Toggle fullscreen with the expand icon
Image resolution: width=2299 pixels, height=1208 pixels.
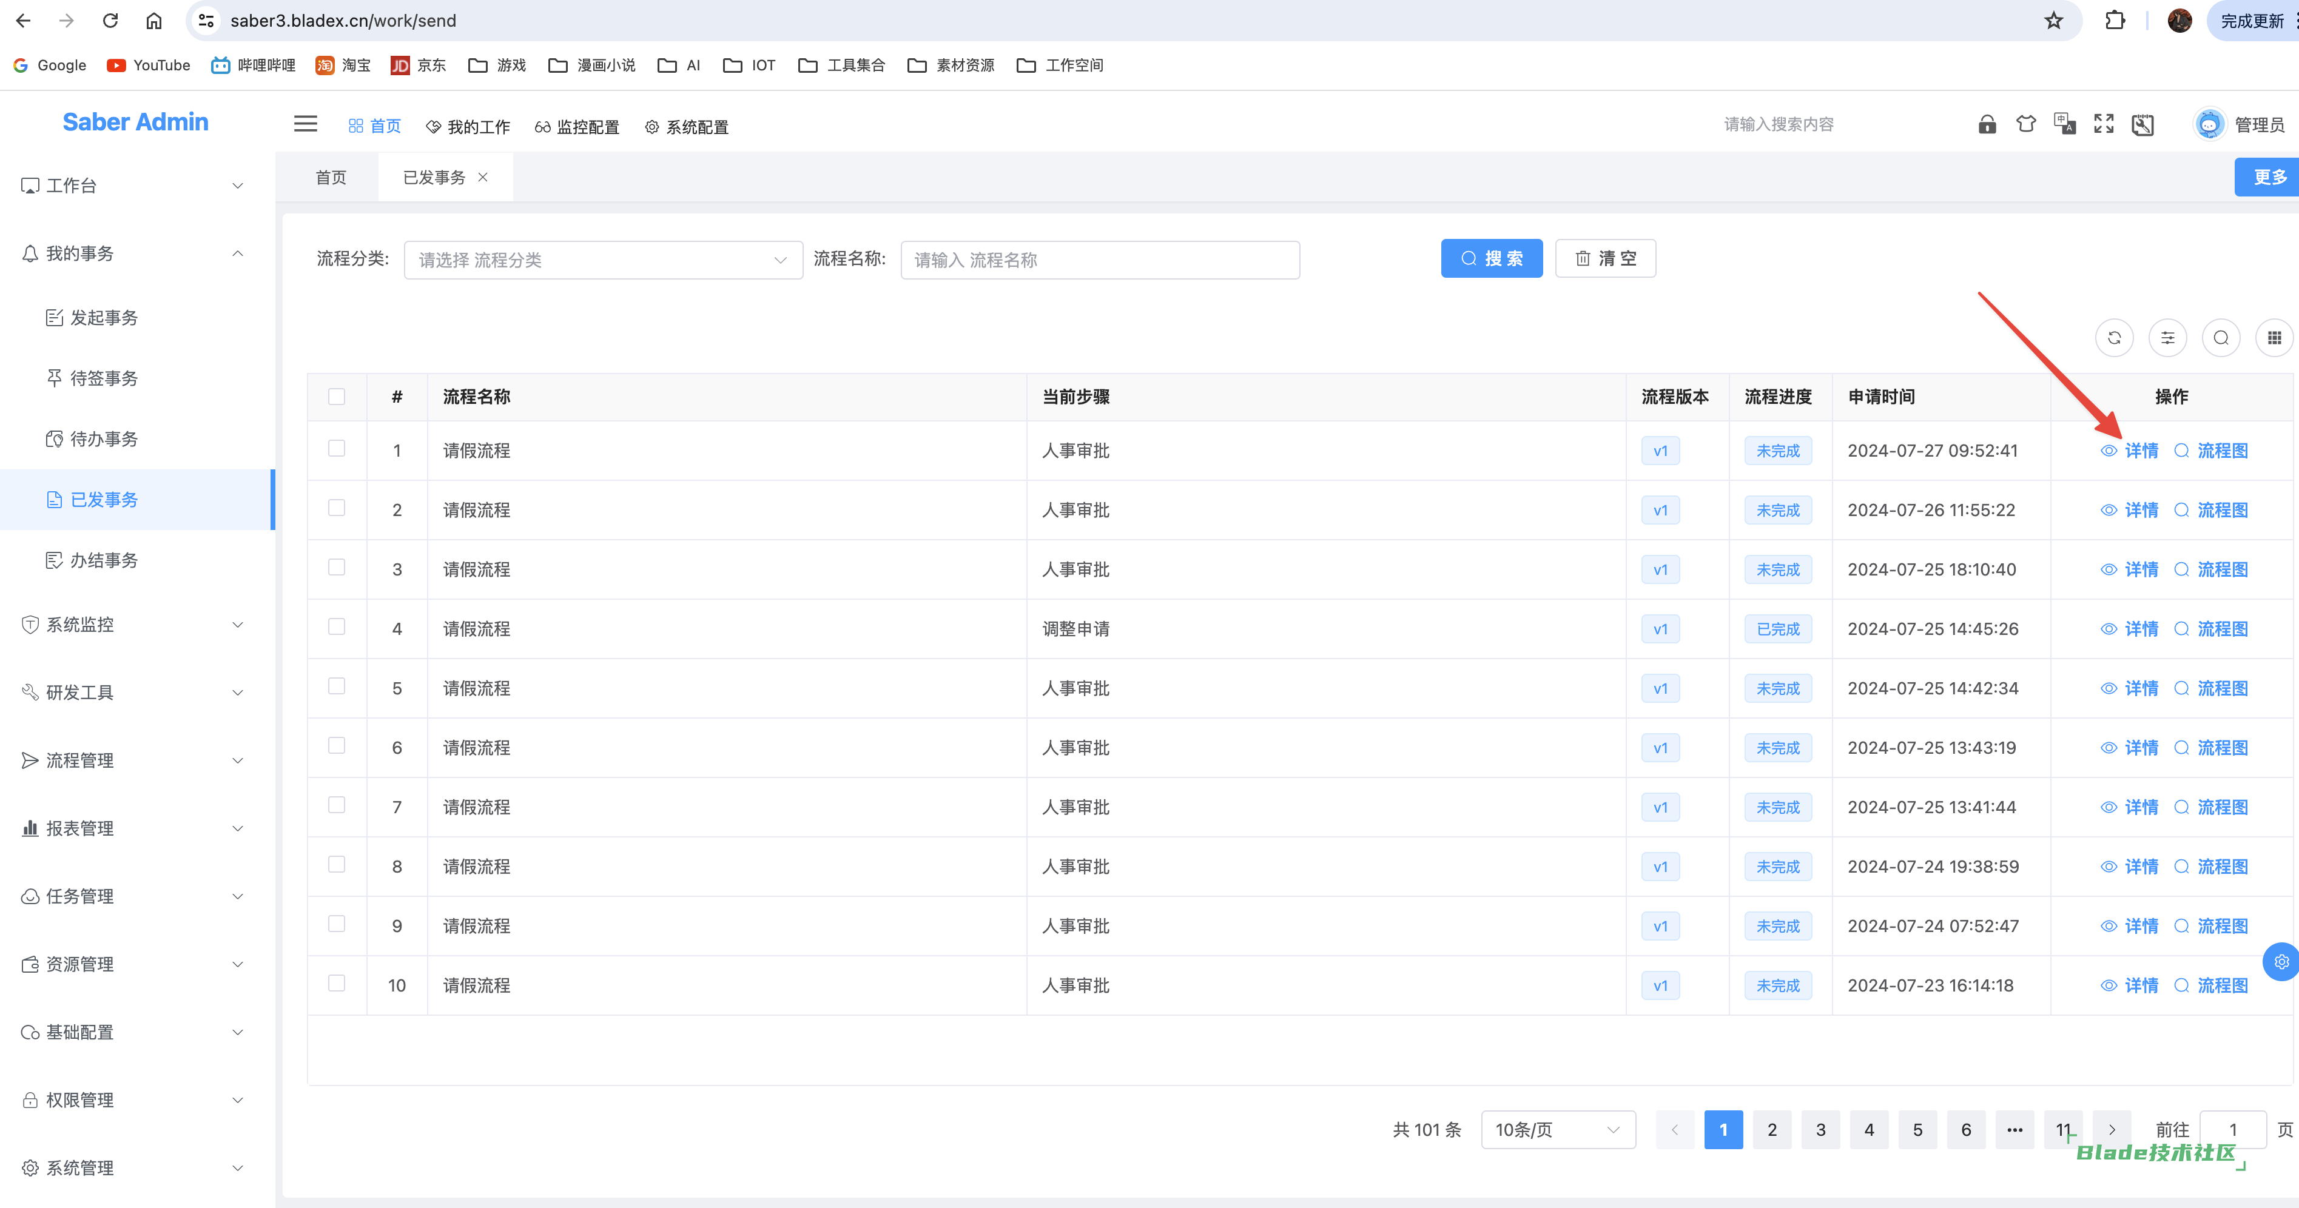[2104, 124]
